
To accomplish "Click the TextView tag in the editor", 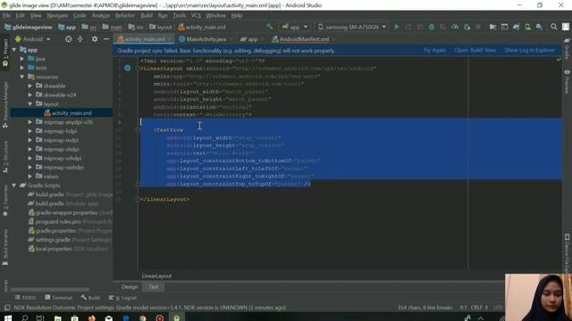I will click(169, 130).
